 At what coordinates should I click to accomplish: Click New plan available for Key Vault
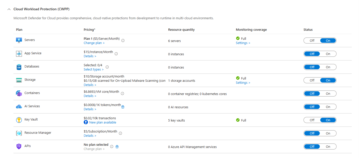tap(102, 122)
